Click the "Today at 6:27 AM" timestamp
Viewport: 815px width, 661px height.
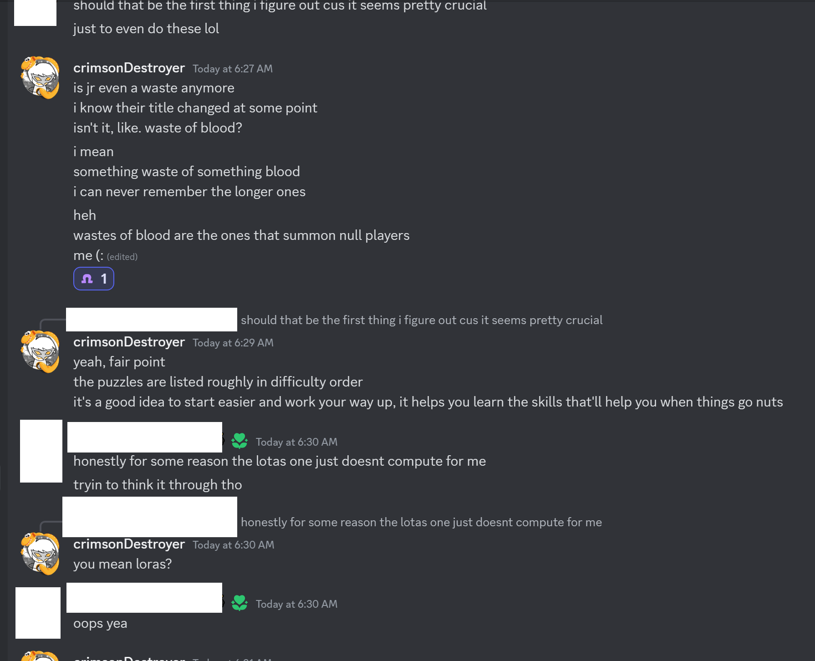[x=232, y=69]
